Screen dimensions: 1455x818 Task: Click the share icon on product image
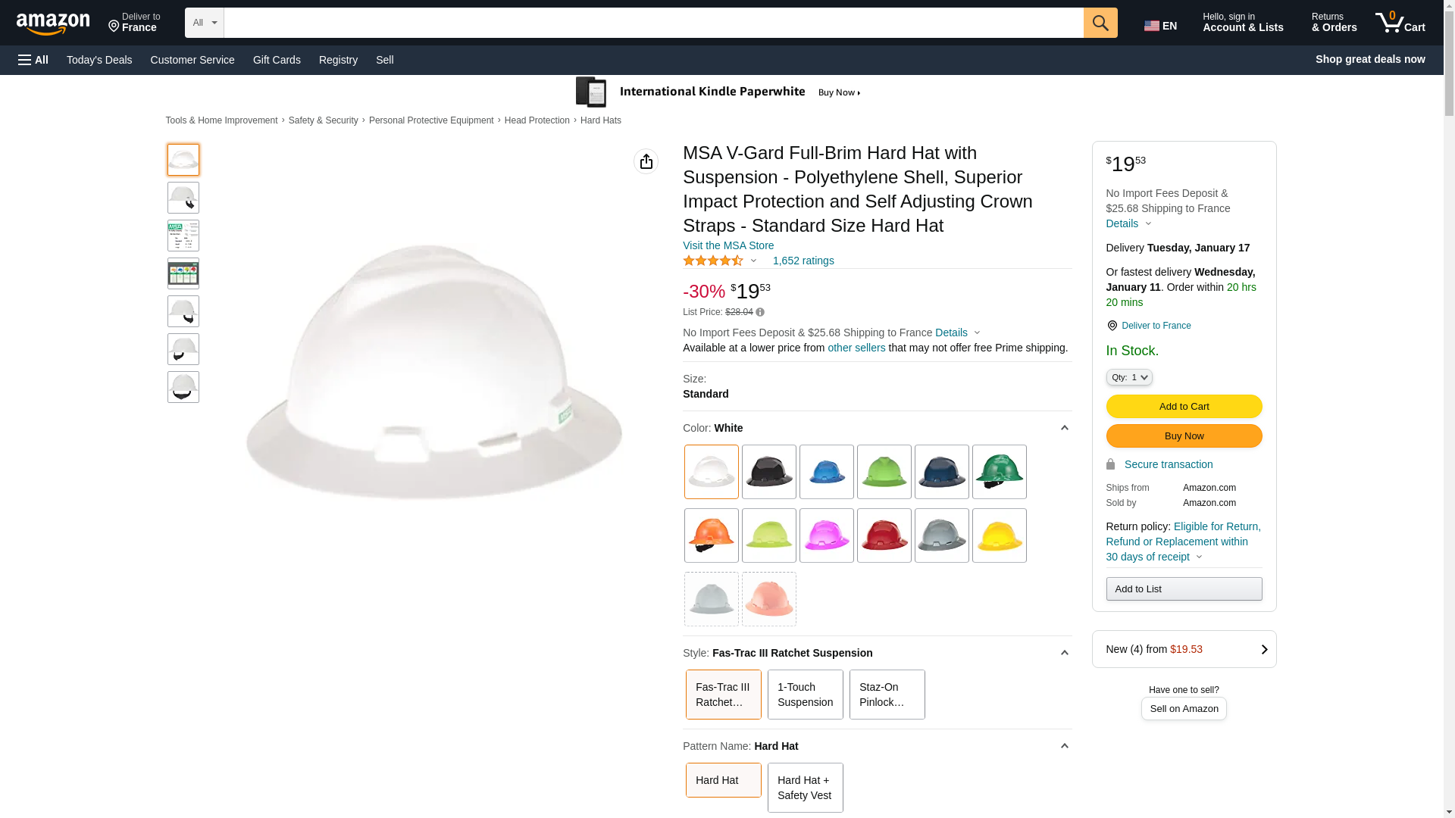[x=646, y=161]
